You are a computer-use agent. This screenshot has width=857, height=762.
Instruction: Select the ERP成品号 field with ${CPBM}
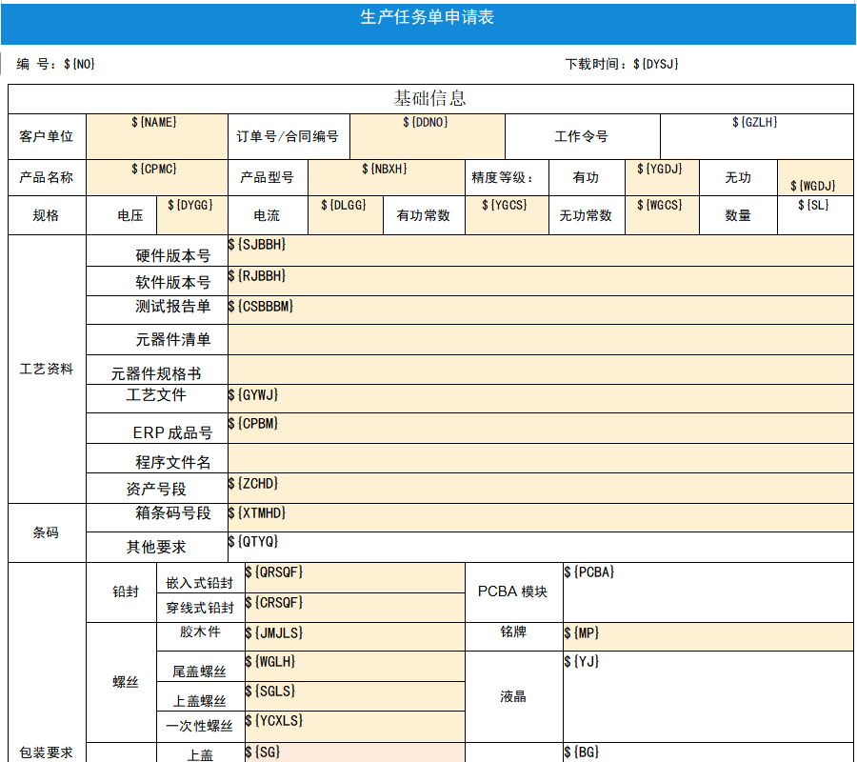(540, 428)
